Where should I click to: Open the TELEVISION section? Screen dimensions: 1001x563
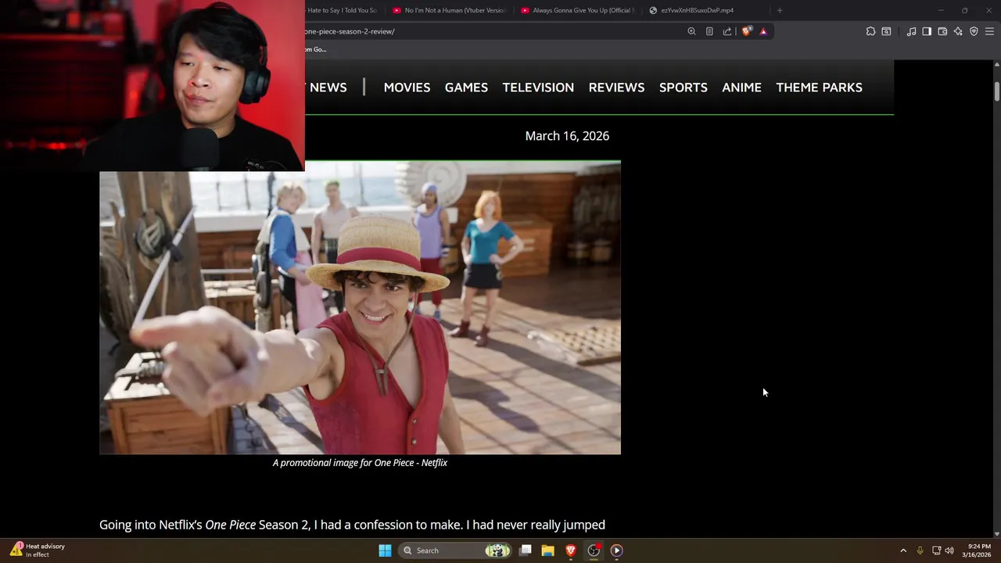coord(538,88)
